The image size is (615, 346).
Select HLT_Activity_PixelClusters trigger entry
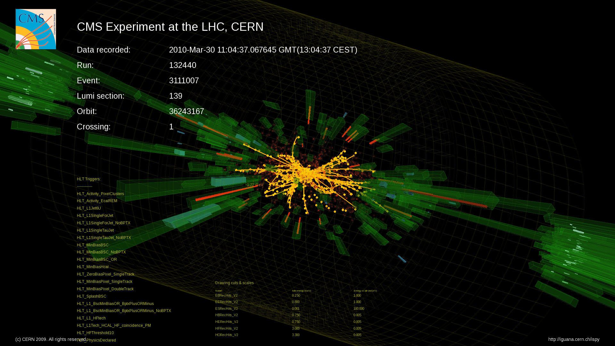click(x=100, y=194)
